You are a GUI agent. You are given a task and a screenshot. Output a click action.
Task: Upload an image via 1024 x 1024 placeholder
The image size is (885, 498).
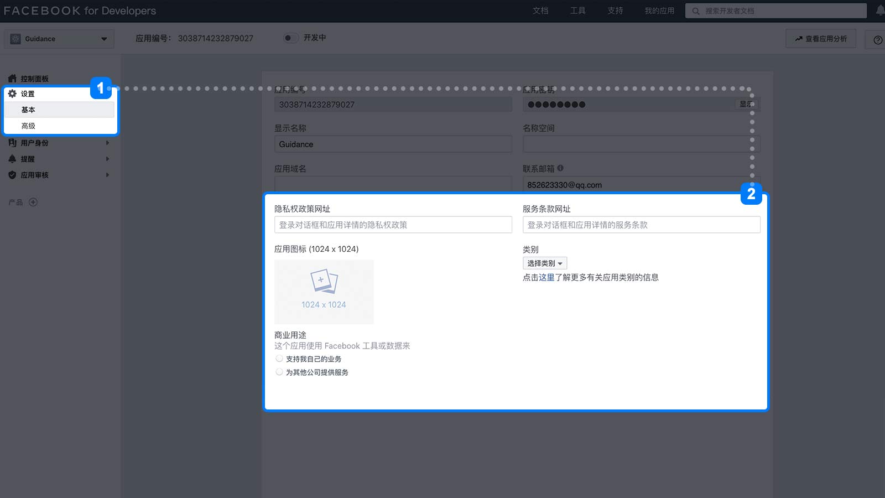(324, 292)
